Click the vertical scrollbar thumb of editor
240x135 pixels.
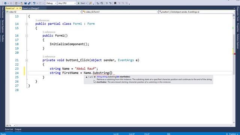pos(234,54)
